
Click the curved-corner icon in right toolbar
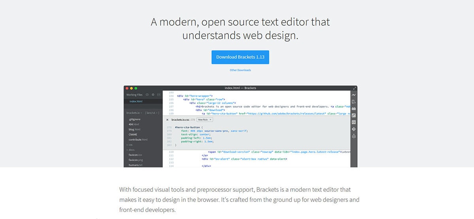click(x=354, y=115)
